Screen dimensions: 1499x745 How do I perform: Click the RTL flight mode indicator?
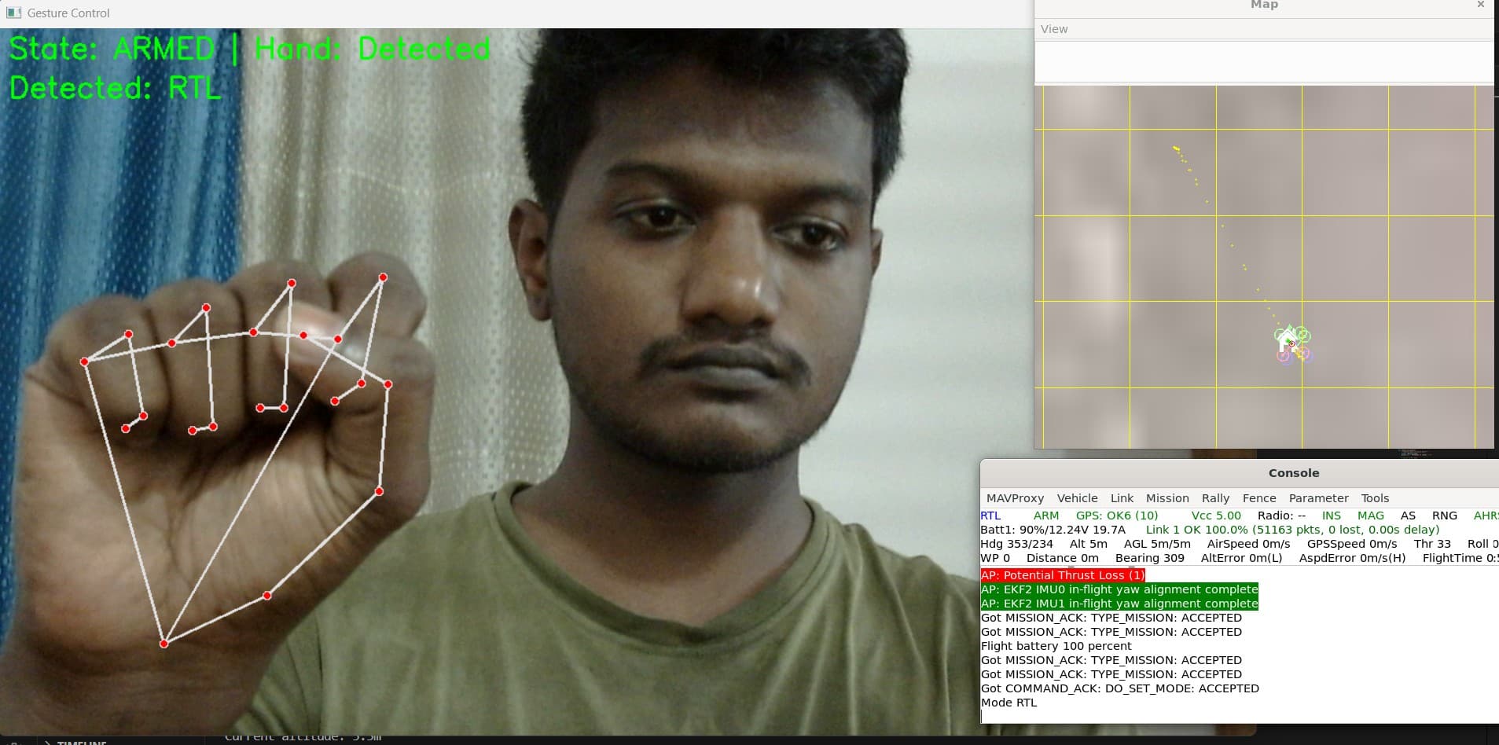click(992, 516)
